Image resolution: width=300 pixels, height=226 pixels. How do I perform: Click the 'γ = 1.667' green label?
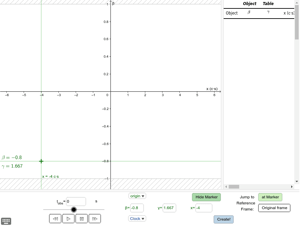point(12,166)
